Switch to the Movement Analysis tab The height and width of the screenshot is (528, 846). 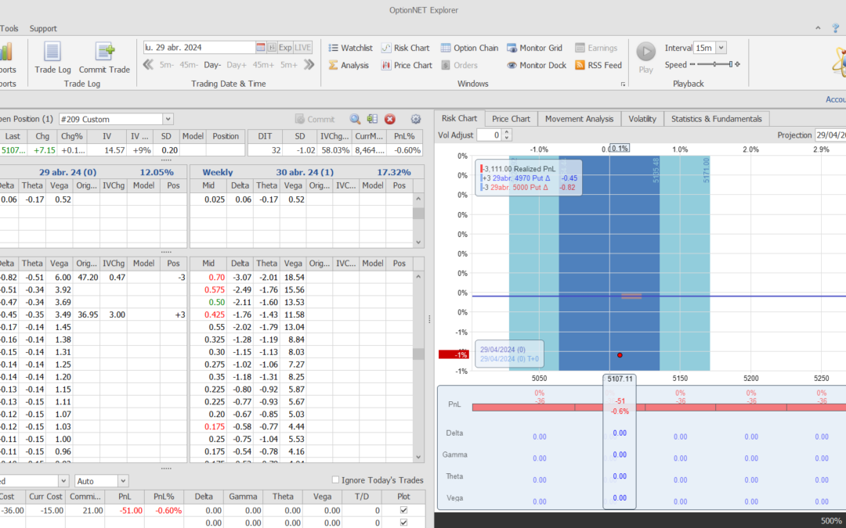579,119
